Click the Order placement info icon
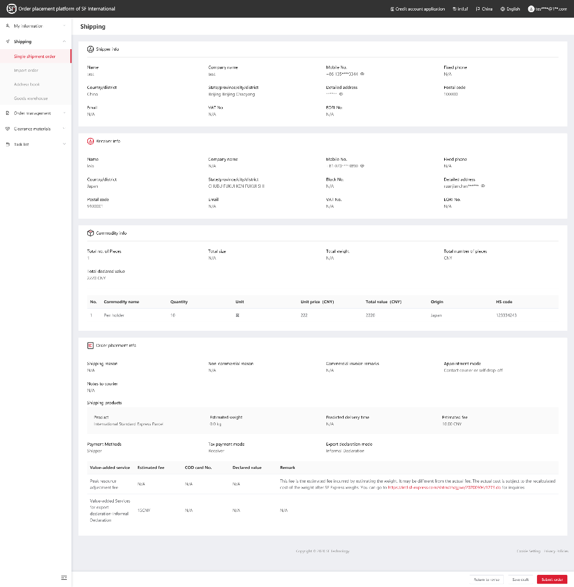The image size is (574, 587). pyautogui.click(x=90, y=346)
